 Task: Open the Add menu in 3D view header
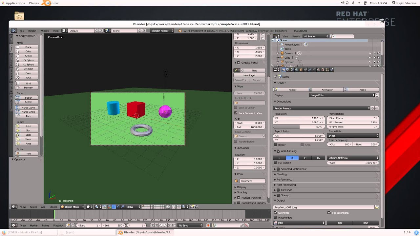pyautogui.click(x=43, y=207)
